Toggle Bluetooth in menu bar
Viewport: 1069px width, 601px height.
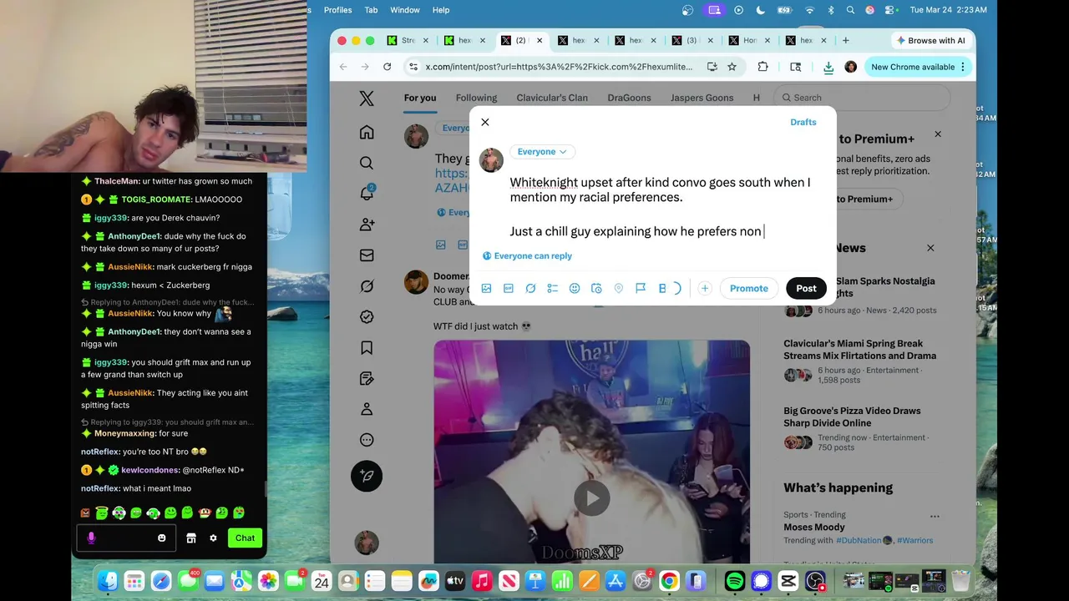click(x=831, y=10)
